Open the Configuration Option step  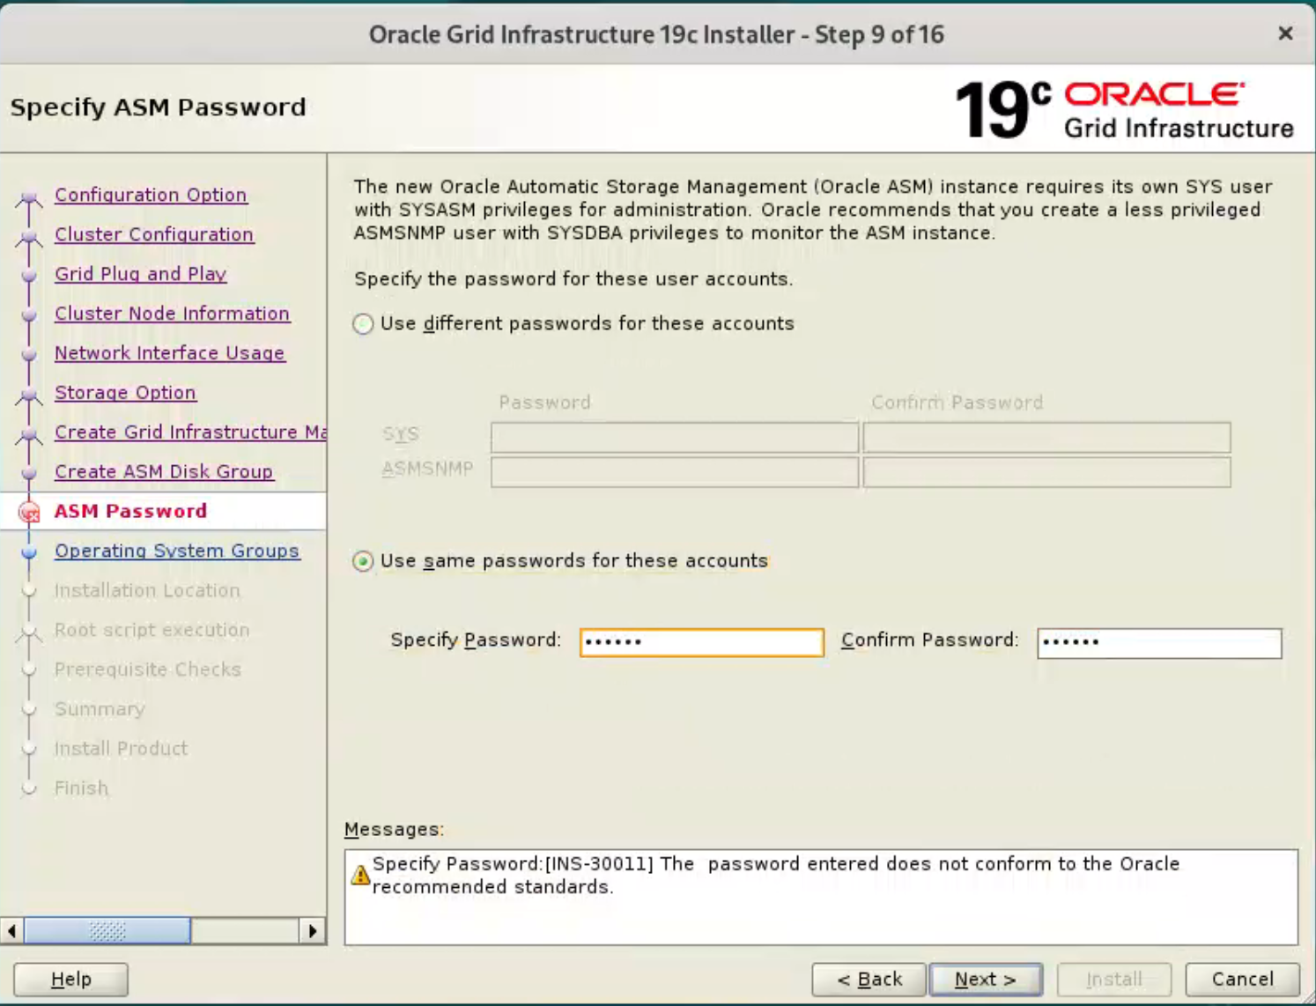151,195
